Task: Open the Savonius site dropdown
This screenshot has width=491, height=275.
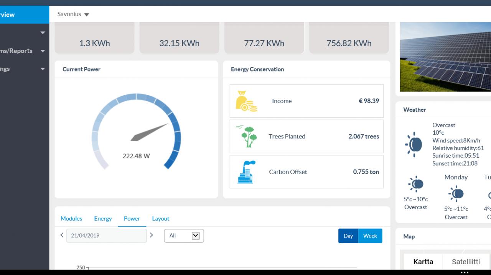Action: click(73, 14)
